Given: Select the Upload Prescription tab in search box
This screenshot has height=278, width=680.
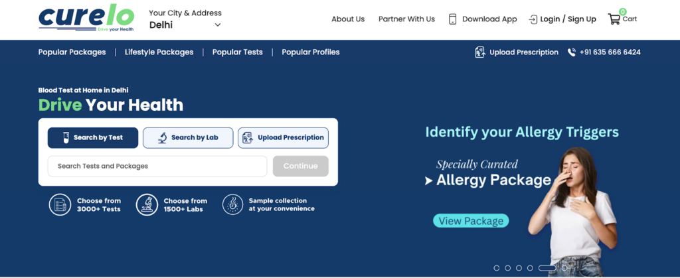Looking at the screenshot, I should point(283,138).
